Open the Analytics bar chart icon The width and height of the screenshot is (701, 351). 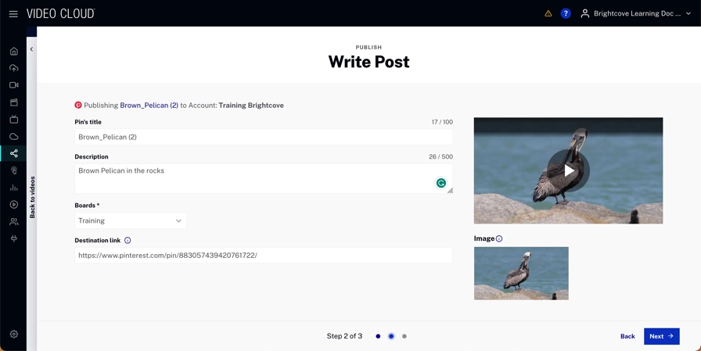point(14,188)
